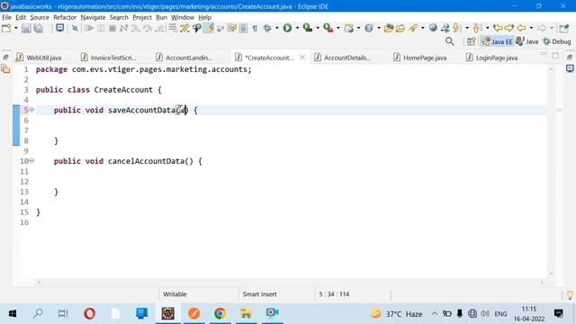576x324 pixels.
Task: Open the File menu
Action: coord(6,17)
